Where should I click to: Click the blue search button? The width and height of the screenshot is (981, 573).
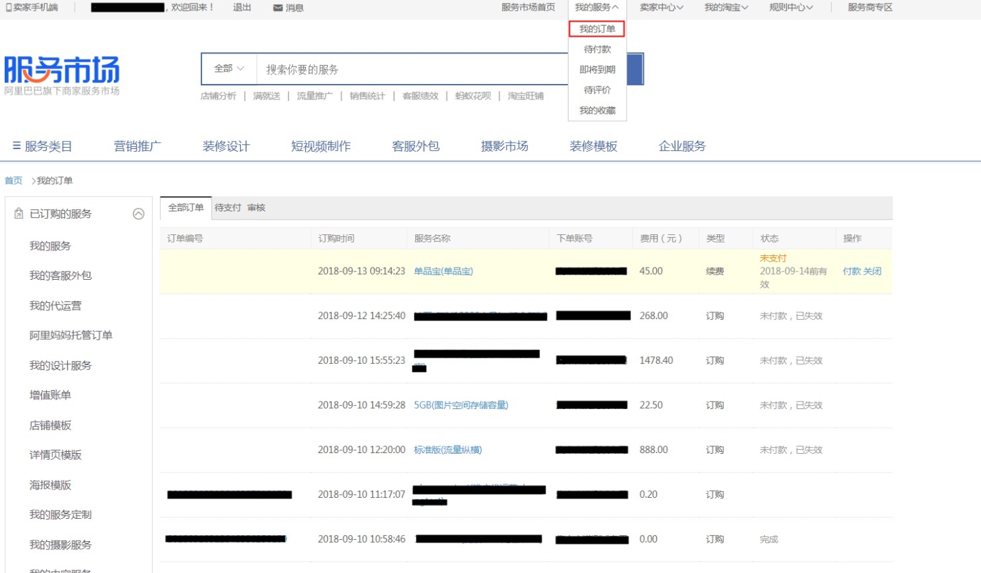(x=635, y=69)
